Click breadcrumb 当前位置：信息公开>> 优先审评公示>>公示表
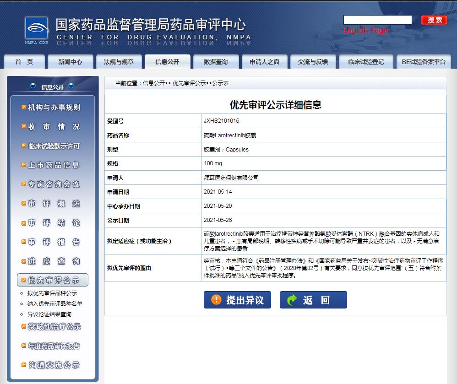 point(172,83)
